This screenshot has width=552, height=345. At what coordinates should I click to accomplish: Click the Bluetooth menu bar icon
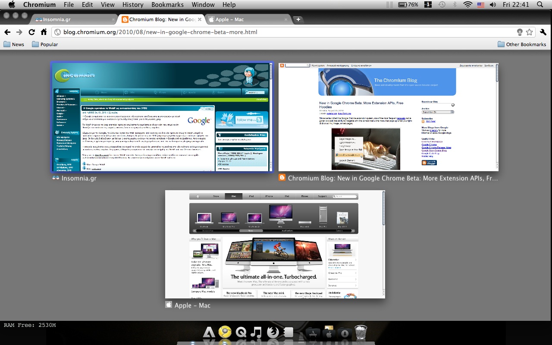455,5
